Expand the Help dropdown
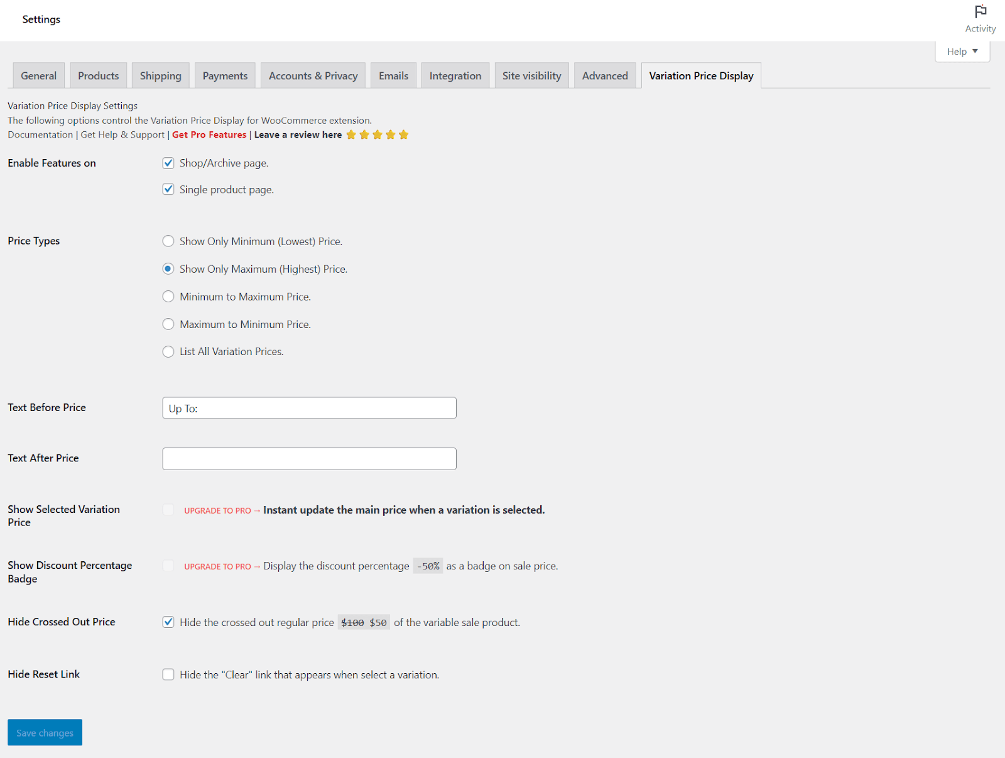This screenshot has height=758, width=1005. pos(962,52)
